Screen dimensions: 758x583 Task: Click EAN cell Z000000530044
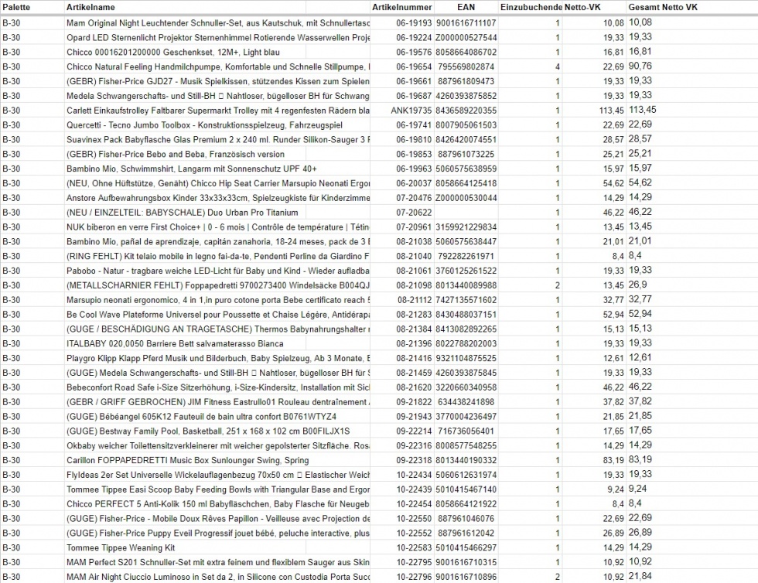(x=466, y=198)
